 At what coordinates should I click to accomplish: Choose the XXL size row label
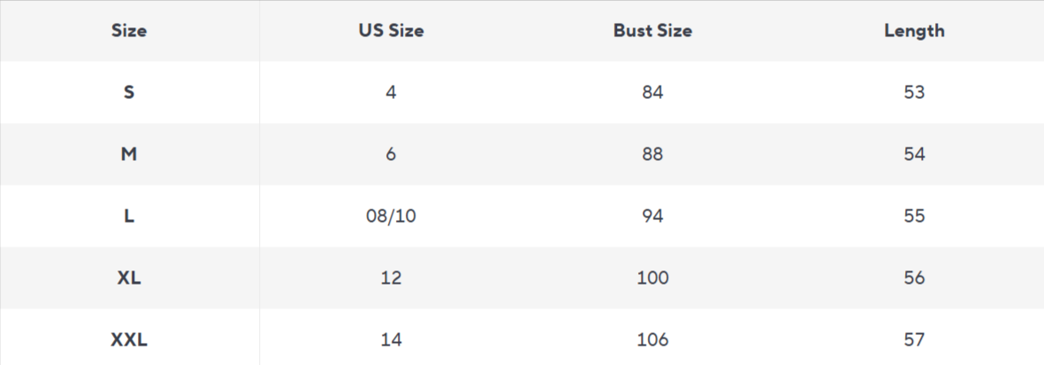tap(129, 339)
